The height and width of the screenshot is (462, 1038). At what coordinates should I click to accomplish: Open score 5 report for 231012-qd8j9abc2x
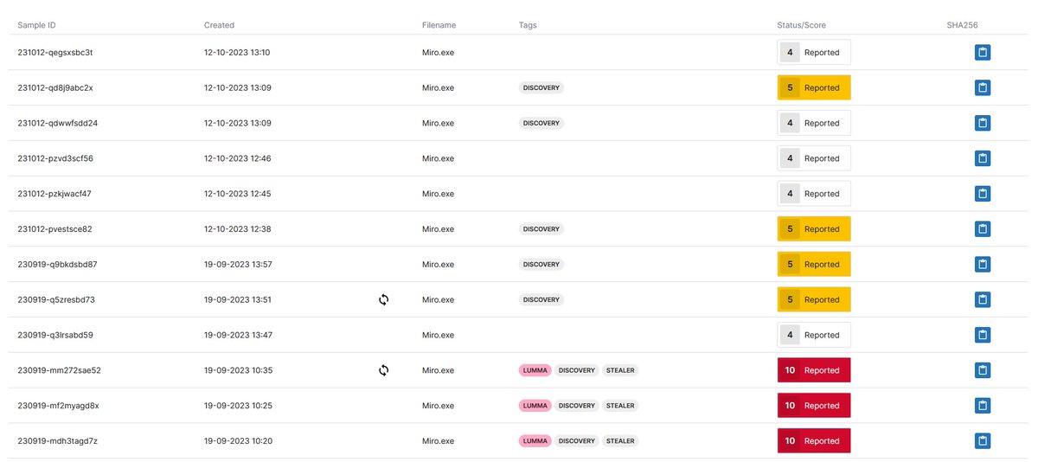point(814,88)
